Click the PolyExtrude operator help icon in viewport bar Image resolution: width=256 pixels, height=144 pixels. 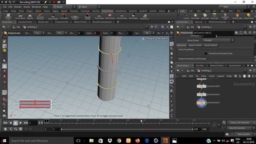pos(172,33)
